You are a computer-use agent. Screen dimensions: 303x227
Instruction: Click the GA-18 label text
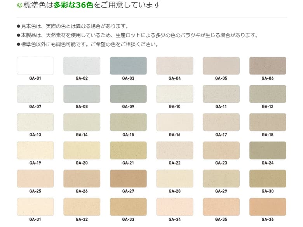267,135
